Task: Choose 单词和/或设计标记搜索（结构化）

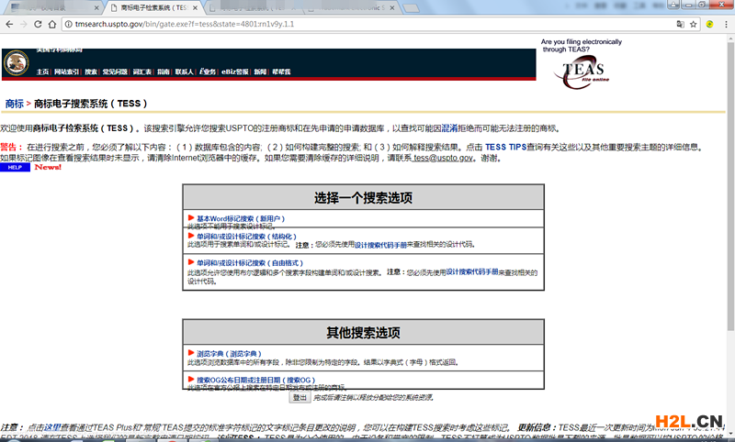Action: [246, 237]
